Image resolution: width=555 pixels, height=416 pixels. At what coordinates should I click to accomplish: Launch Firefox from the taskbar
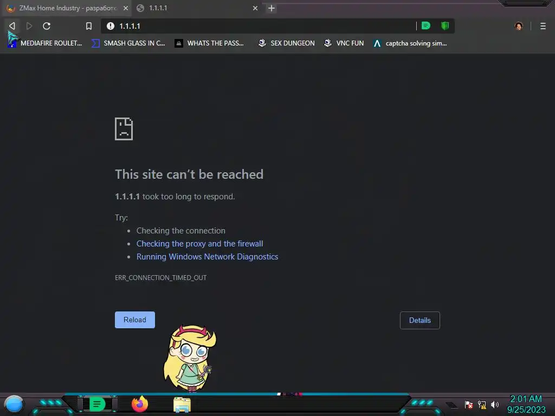(140, 404)
